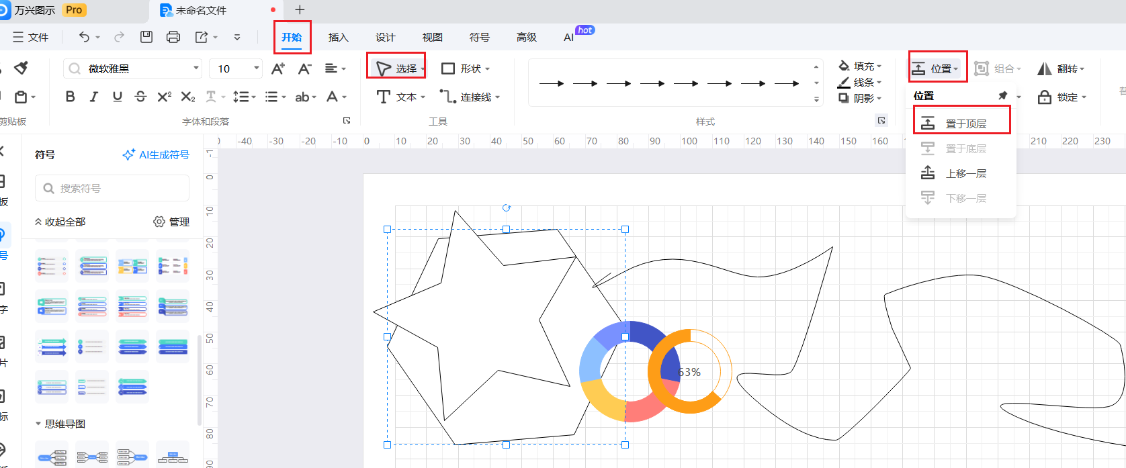This screenshot has width=1126, height=468.
Task: Pin the Position dropdown panel
Action: tap(1002, 96)
